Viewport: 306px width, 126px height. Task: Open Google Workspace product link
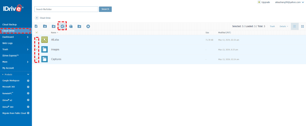[11, 81]
